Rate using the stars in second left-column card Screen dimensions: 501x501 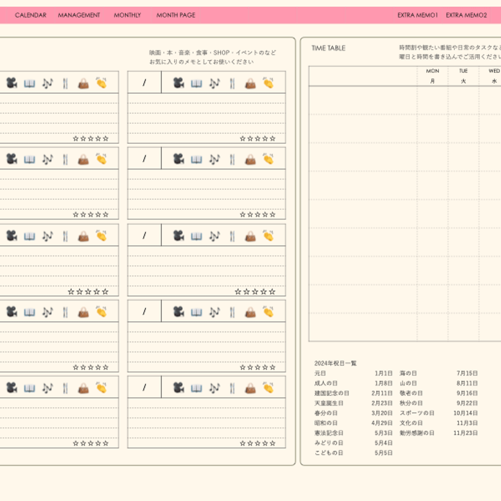pos(91,215)
